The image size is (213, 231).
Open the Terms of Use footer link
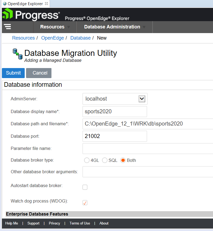80,223
